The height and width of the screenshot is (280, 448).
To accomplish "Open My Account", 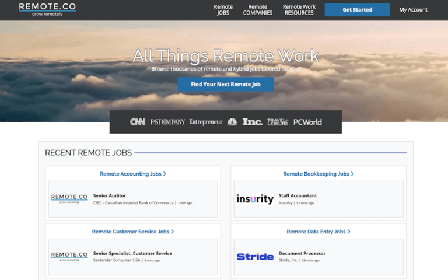I will pos(413,10).
